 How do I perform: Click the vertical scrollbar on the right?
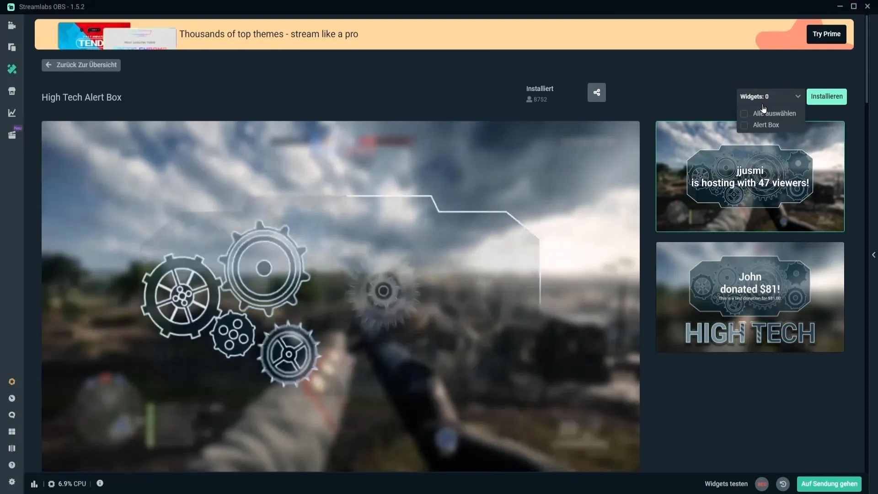tap(867, 59)
